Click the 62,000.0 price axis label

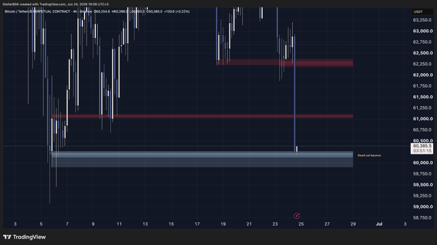(x=422, y=75)
